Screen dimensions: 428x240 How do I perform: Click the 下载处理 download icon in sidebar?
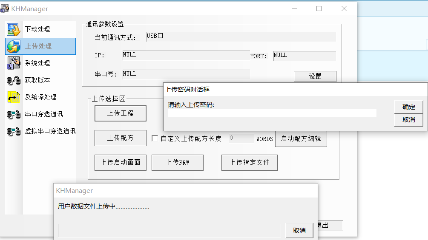(14, 29)
